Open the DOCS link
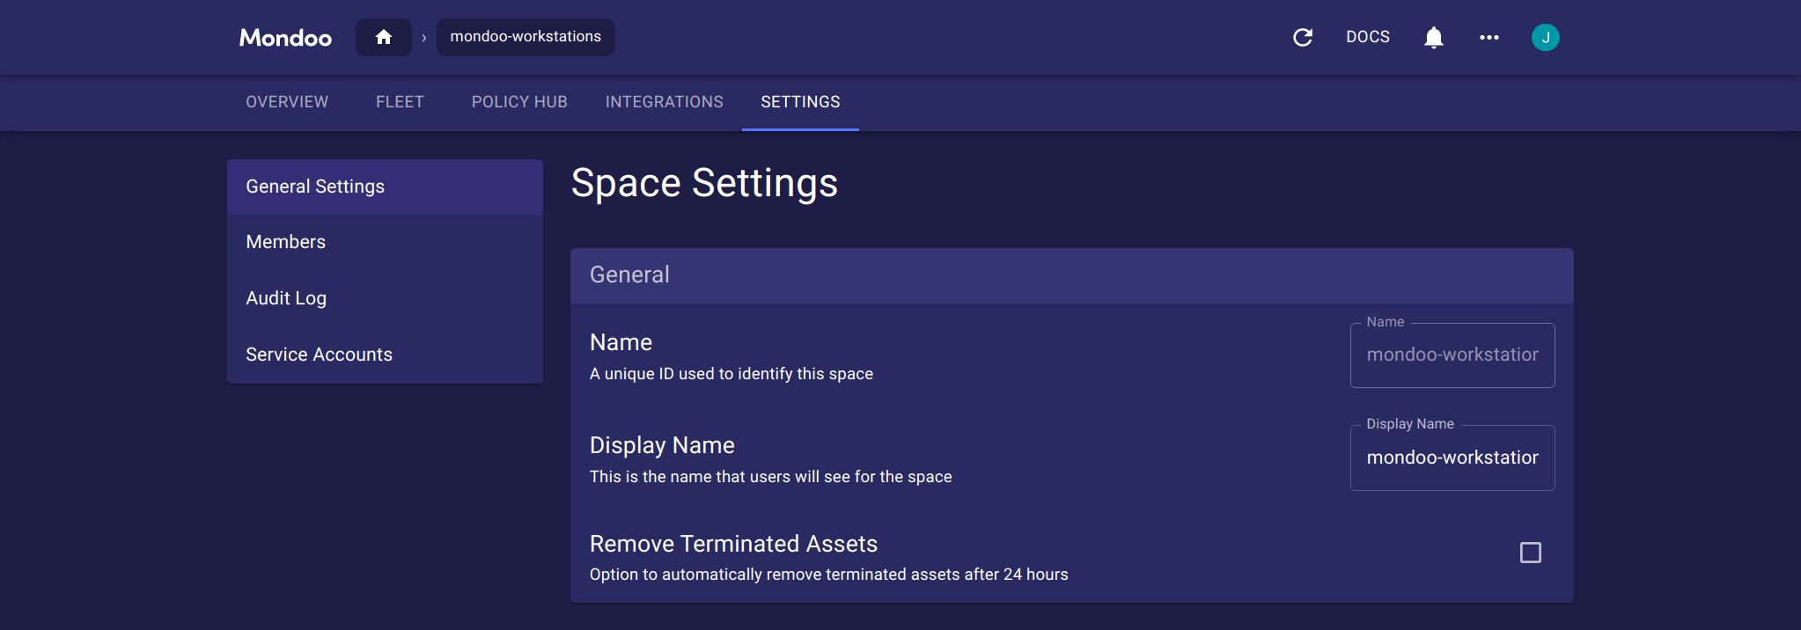This screenshot has width=1801, height=630. 1367,37
